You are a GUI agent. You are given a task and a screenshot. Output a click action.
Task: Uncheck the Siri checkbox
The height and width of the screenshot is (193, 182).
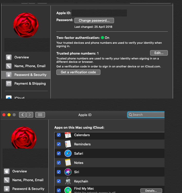click(x=59, y=172)
